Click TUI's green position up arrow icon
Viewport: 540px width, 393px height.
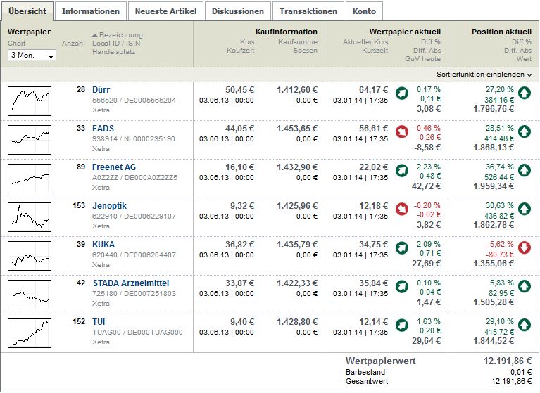[524, 325]
